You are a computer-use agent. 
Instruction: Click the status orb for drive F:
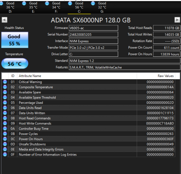(x=47, y=4)
